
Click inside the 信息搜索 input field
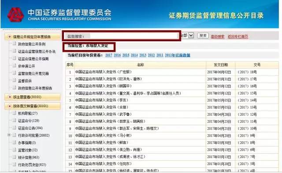click(x=134, y=36)
